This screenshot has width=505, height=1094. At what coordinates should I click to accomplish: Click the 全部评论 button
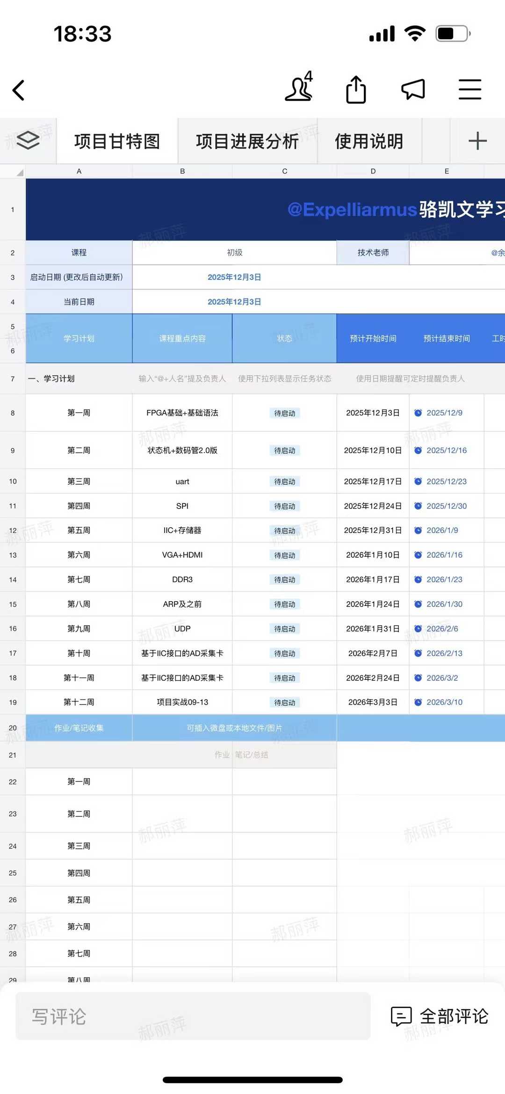point(440,1016)
